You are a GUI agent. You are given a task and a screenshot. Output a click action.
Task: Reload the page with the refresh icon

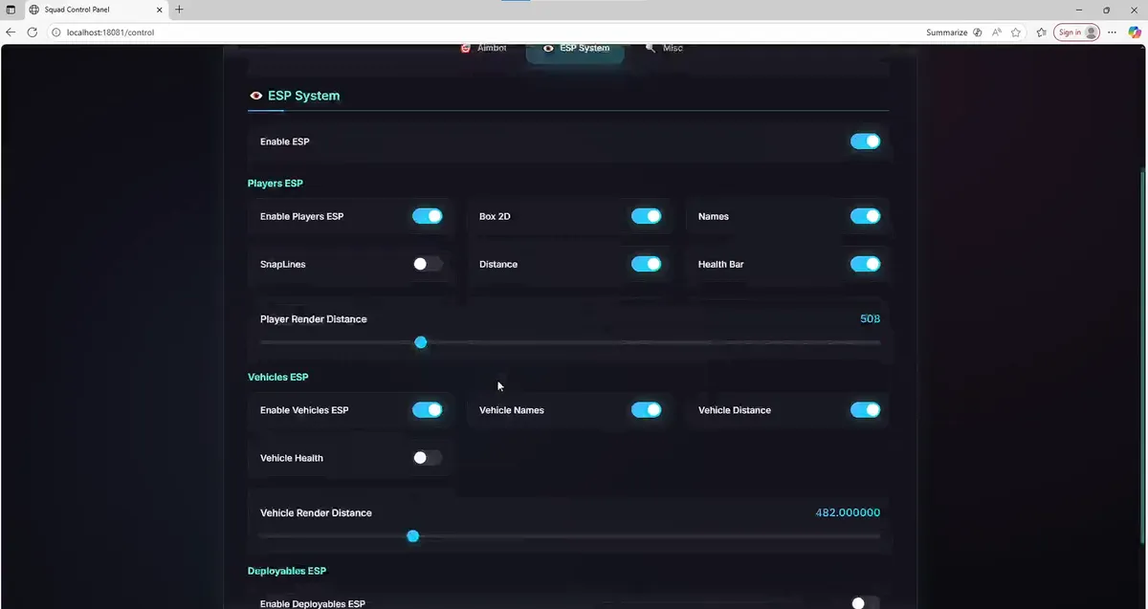coord(32,32)
